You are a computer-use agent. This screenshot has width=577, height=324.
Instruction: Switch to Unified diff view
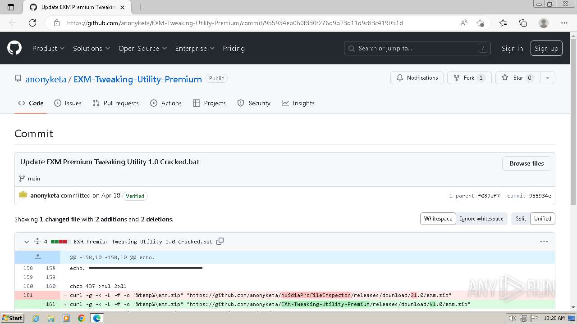[543, 219]
